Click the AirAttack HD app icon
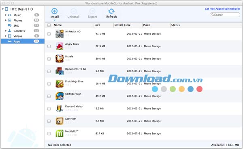Viewport: 243px width, 149px height. pyautogui.click(x=60, y=34)
